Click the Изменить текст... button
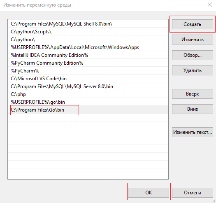This screenshot has height=203, width=216. tap(193, 132)
